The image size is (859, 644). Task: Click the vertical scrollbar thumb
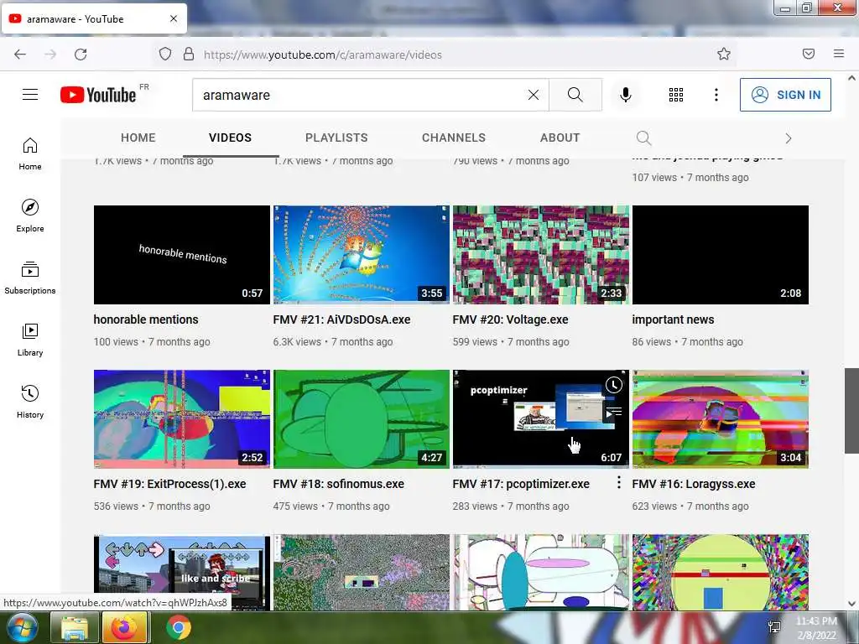851,411
